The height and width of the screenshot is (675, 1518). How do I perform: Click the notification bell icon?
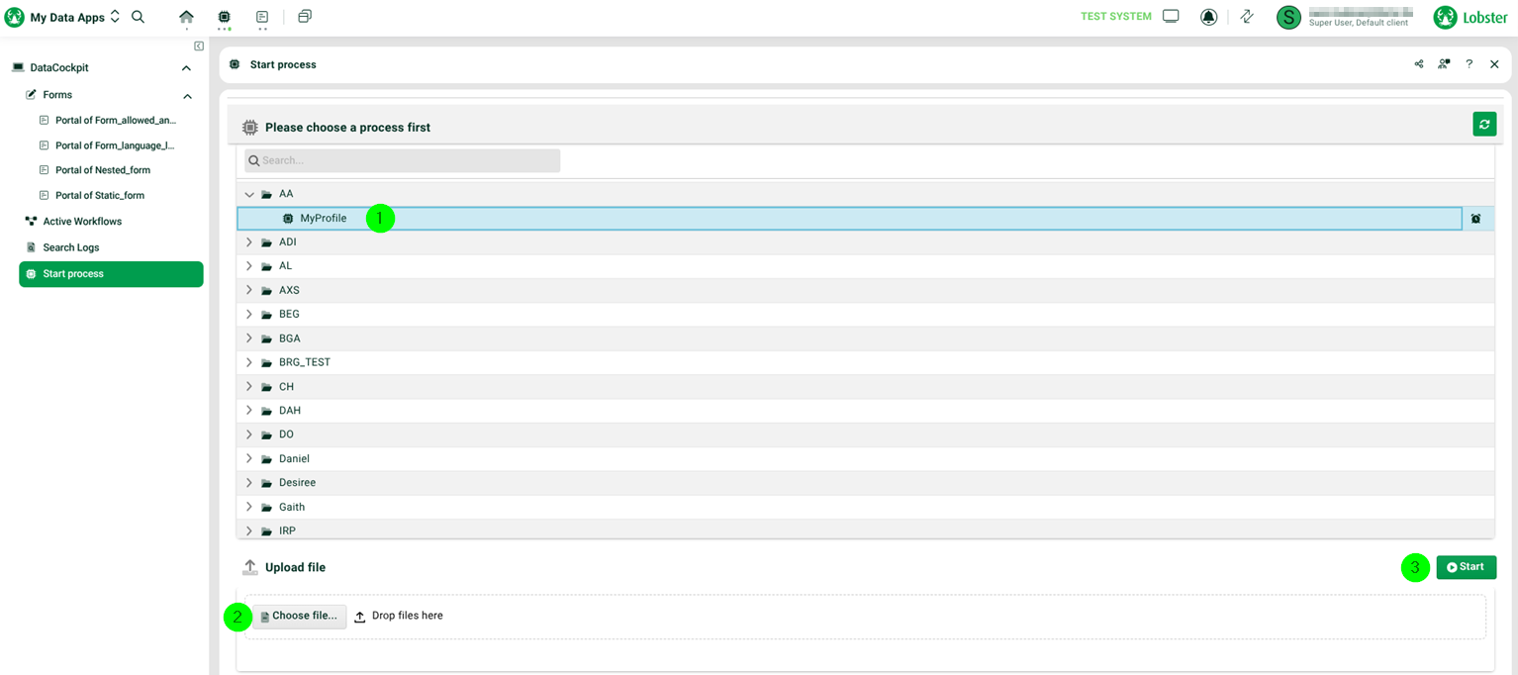pos(1208,17)
